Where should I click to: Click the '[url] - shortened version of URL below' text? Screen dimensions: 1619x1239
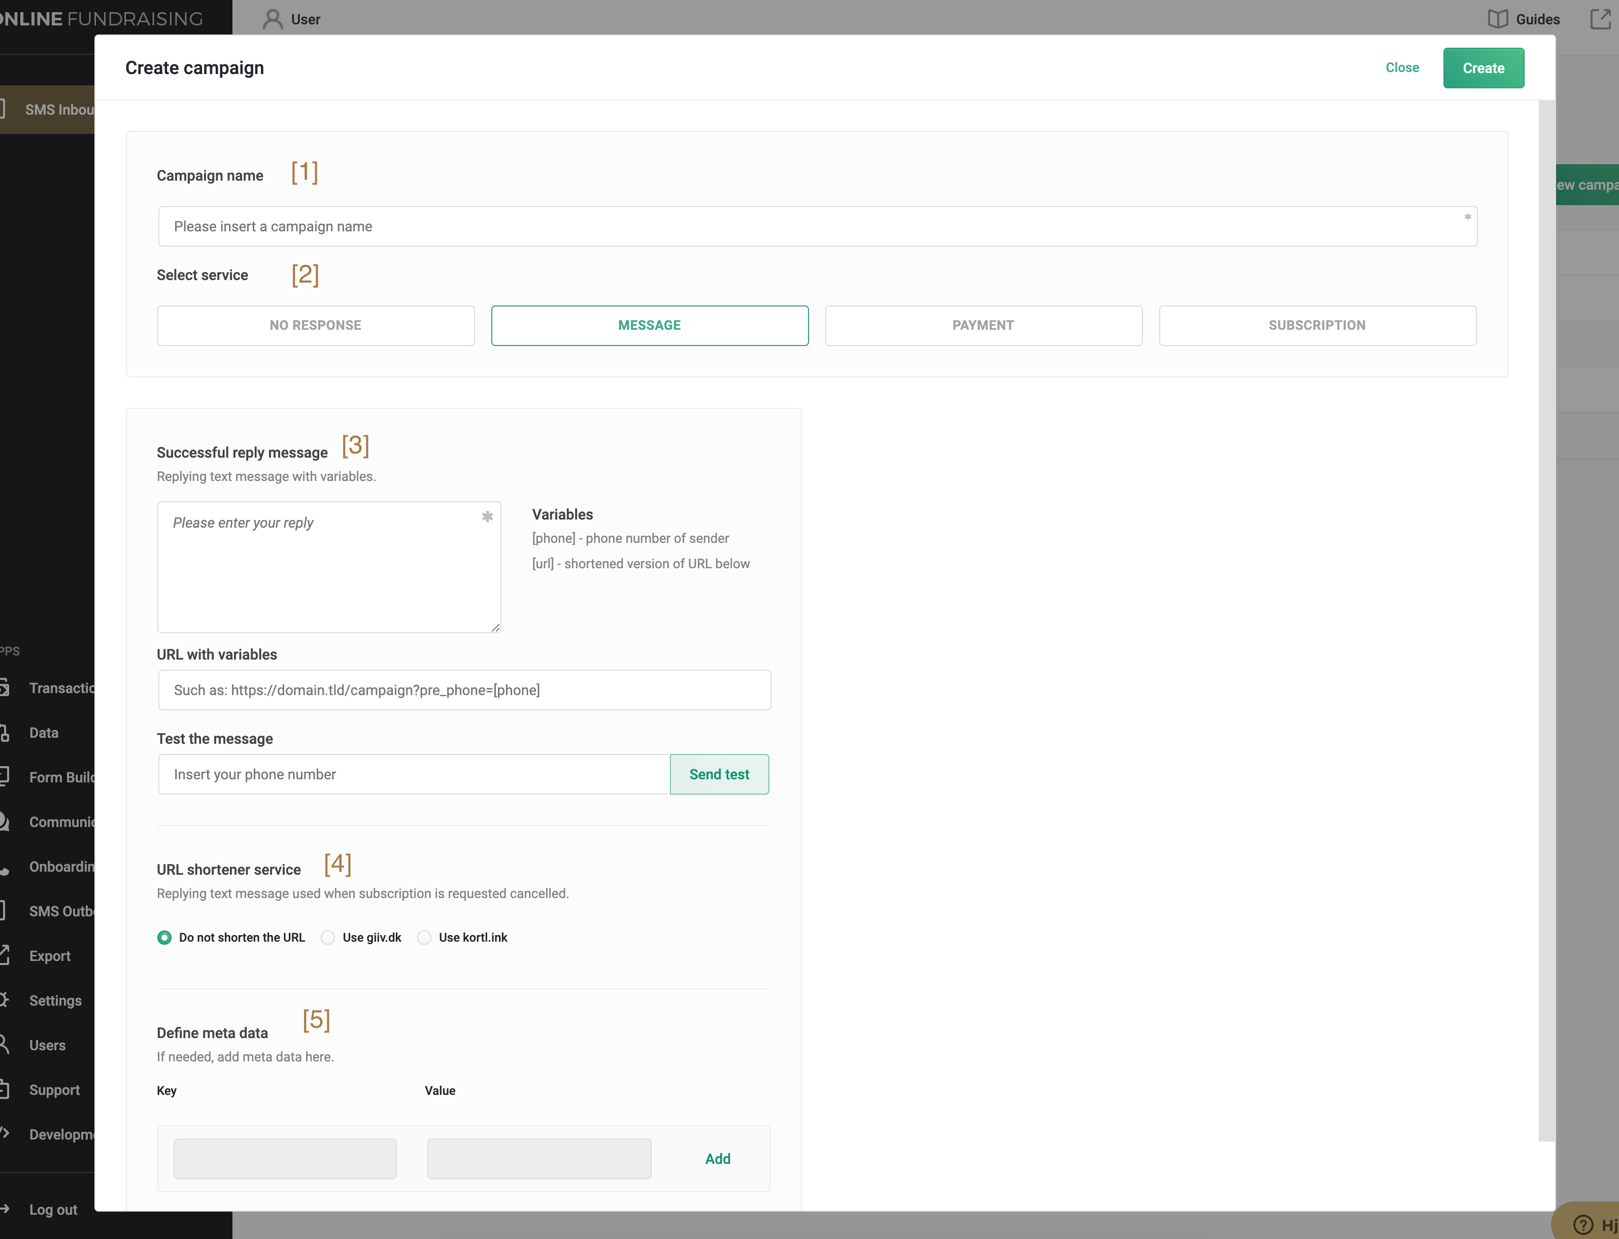(641, 564)
